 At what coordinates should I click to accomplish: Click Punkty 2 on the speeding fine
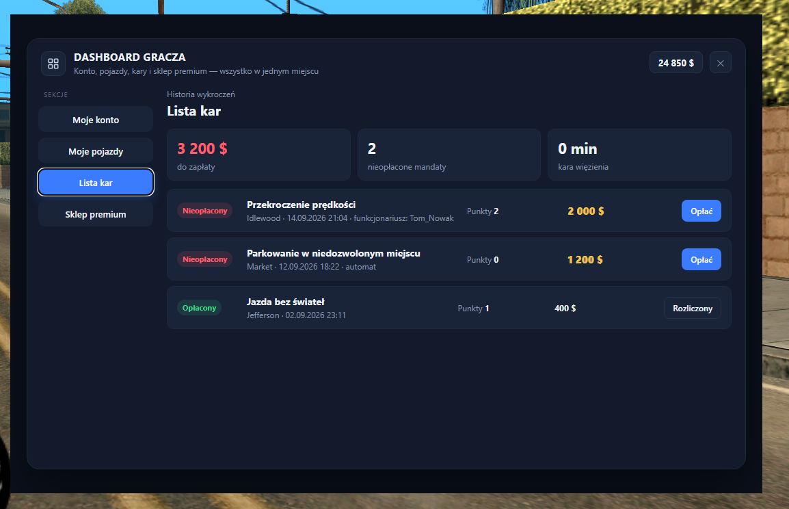click(x=483, y=211)
